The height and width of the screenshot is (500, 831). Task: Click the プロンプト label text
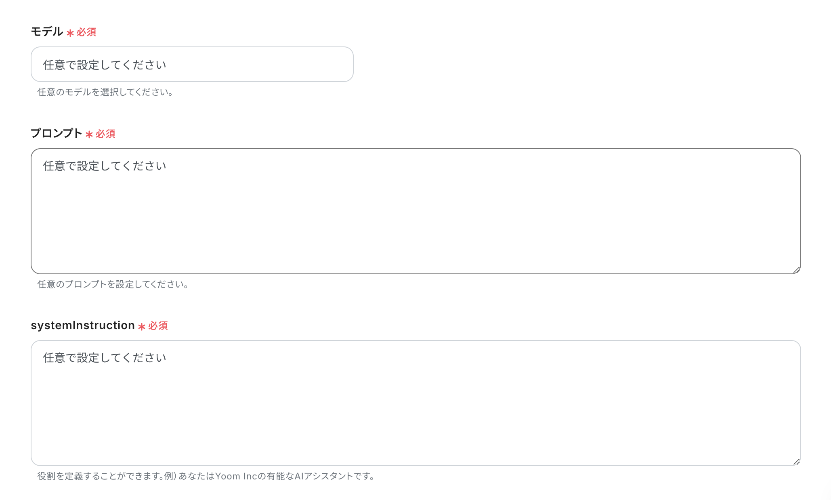tap(56, 133)
